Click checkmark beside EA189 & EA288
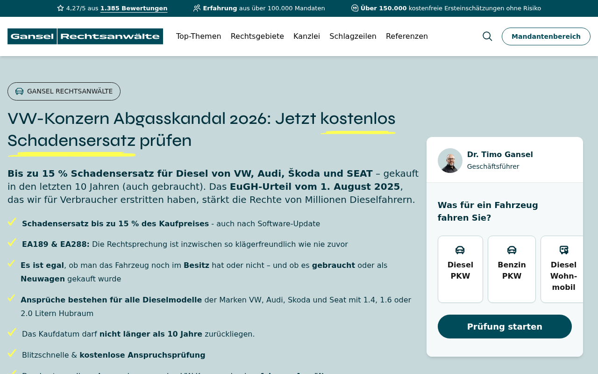The image size is (598, 374). [x=12, y=242]
